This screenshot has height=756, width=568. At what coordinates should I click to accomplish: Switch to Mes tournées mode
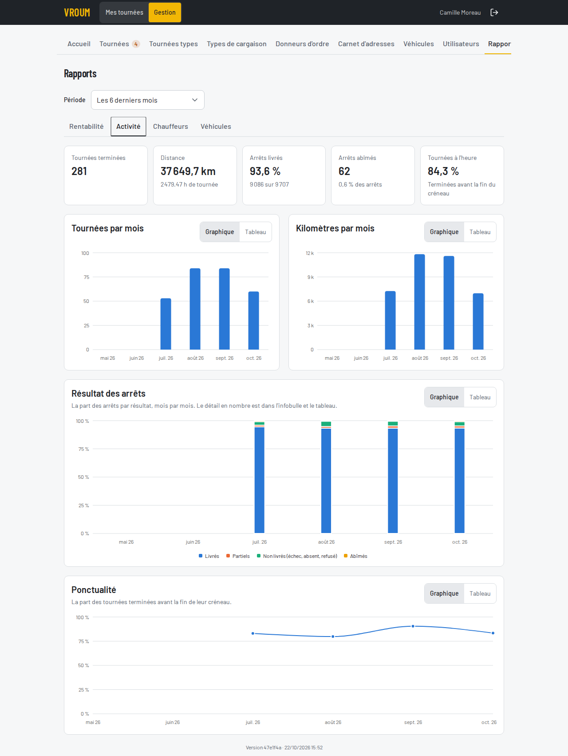124,12
